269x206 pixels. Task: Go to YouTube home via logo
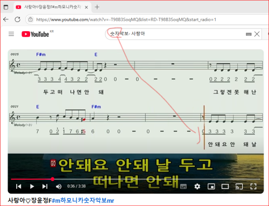pyautogui.click(x=36, y=34)
